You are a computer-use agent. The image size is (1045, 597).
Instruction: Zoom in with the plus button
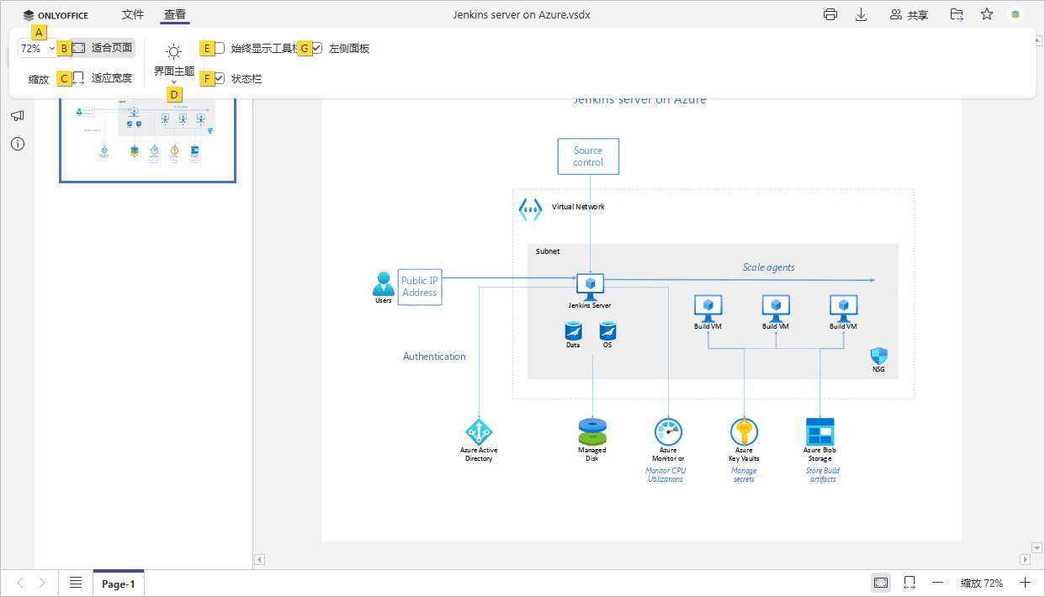(1025, 583)
